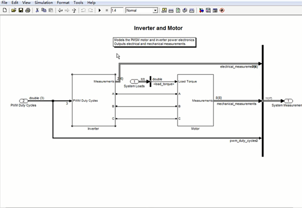Click the double (3) signal label

point(37,98)
